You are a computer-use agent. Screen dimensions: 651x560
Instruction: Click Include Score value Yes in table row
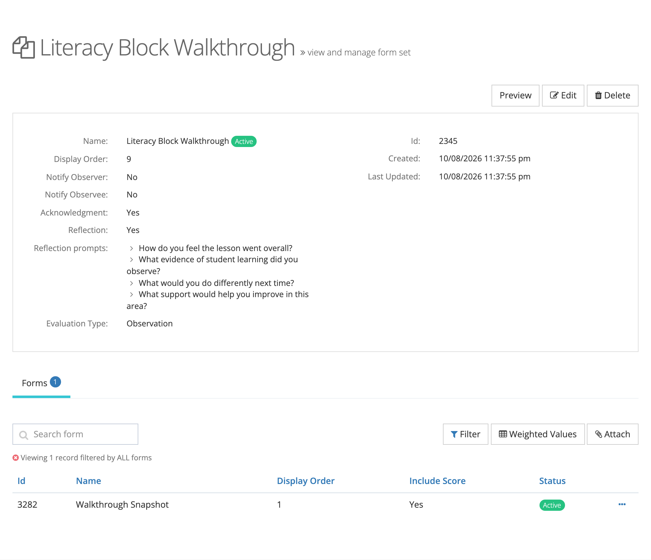(x=416, y=505)
